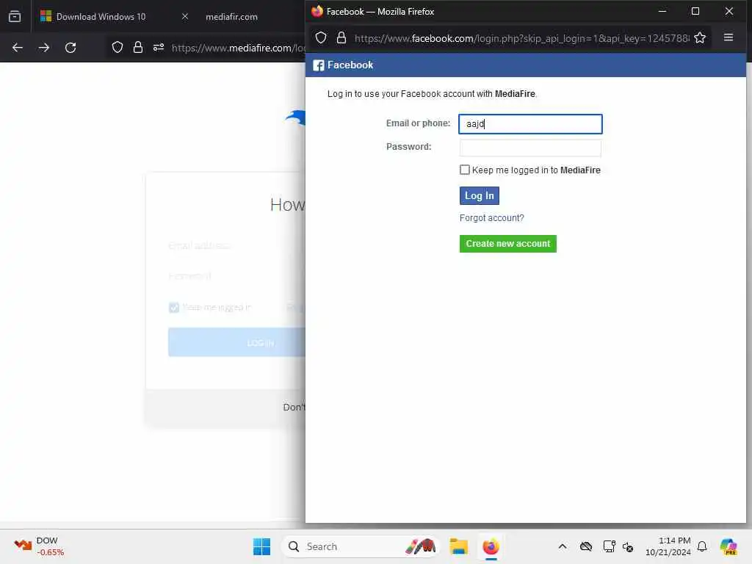Click the shield icon in Facebook popup address bar

point(321,37)
